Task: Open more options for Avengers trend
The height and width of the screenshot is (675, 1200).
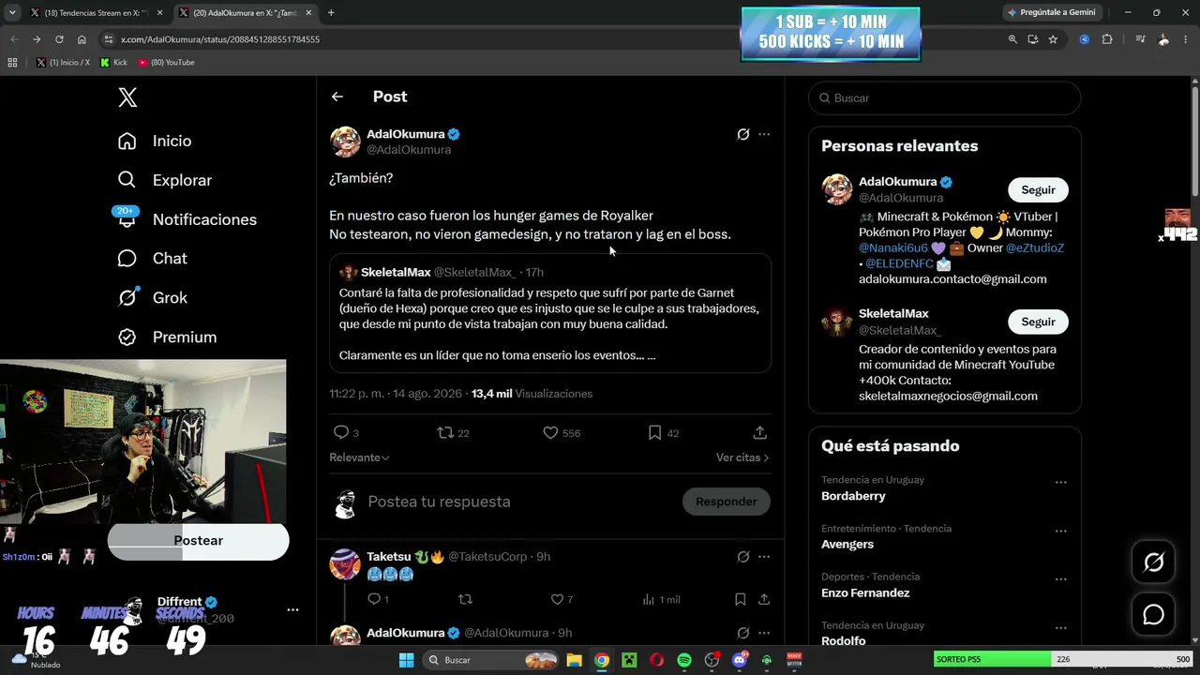Action: pyautogui.click(x=1060, y=531)
